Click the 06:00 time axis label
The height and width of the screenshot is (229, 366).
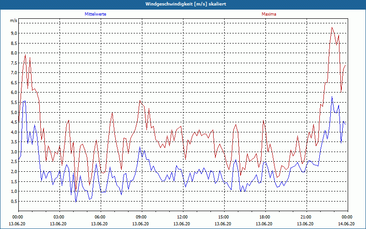coord(101,217)
